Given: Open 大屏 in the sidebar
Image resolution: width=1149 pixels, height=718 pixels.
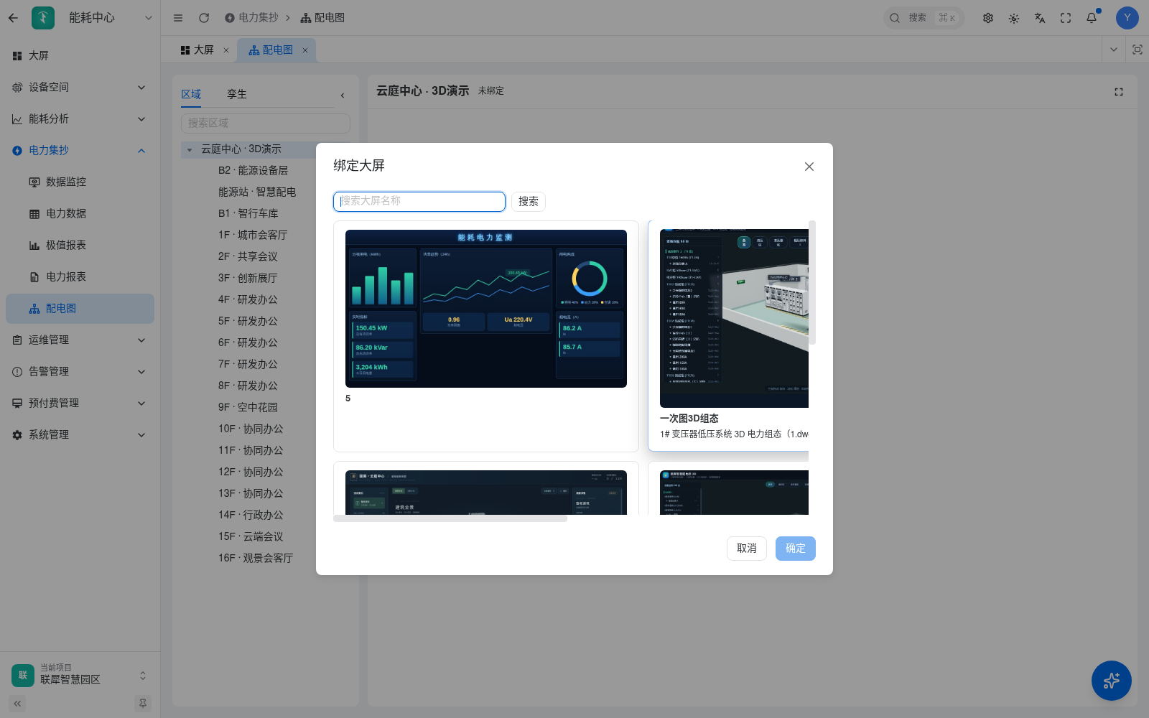Looking at the screenshot, I should [80, 55].
